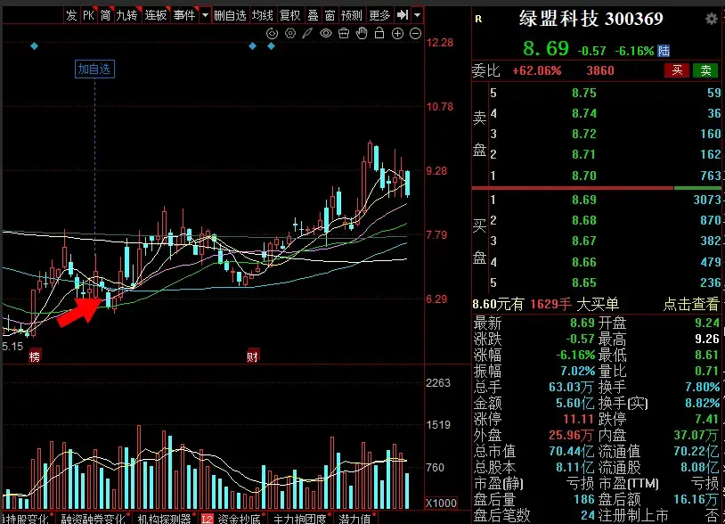
Task: Click the 委比 +62.06% value
Action: click(x=537, y=70)
